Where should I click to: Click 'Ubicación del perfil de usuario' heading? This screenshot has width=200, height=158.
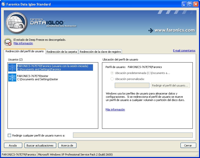point(120,59)
